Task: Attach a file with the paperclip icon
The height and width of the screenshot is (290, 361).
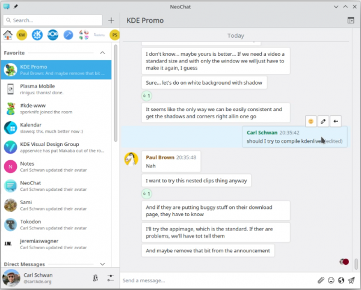Action: coord(321,280)
